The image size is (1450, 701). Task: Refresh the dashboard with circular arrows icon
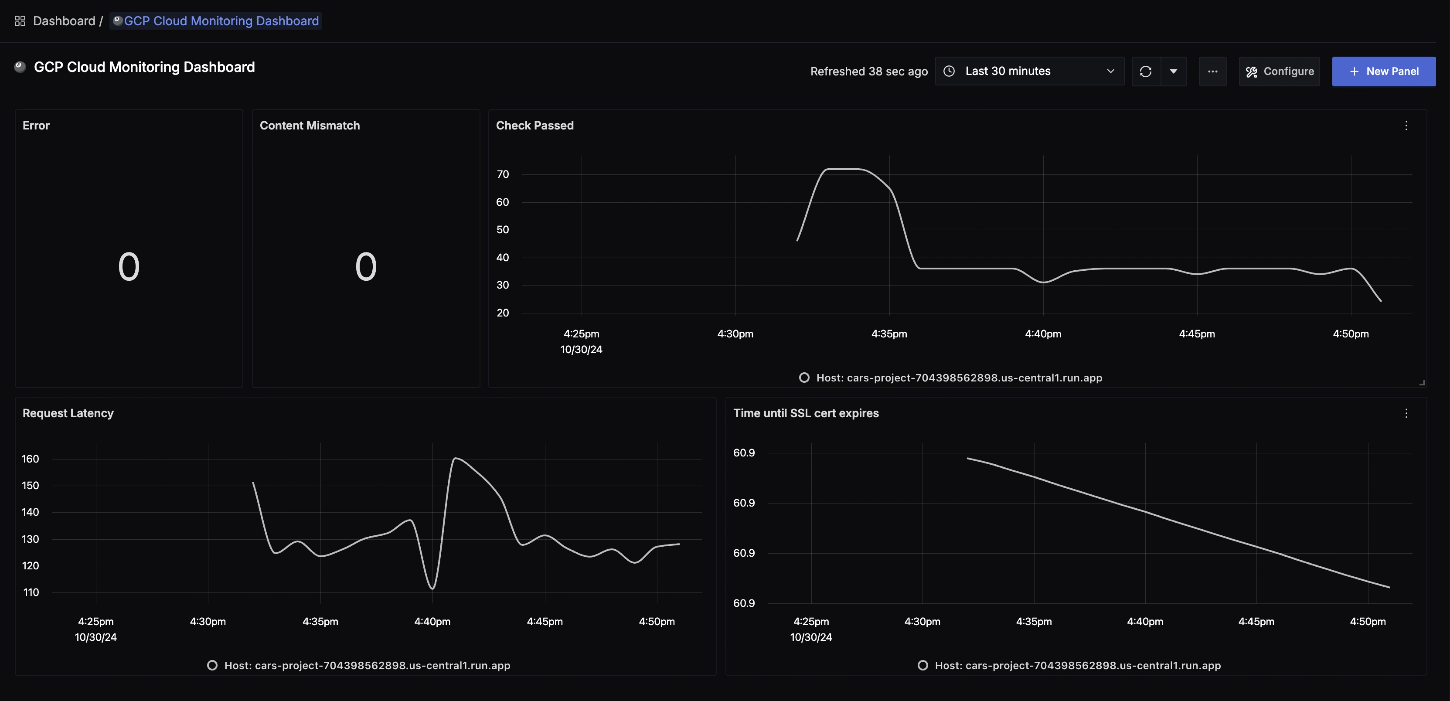coord(1145,71)
